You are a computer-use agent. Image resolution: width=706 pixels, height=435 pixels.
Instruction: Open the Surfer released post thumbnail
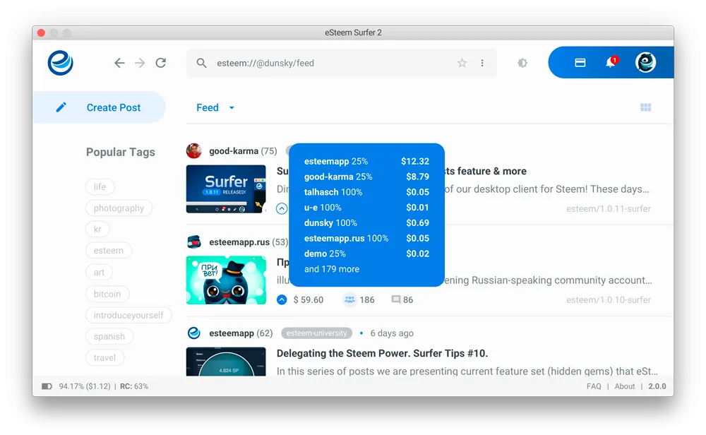(226, 189)
